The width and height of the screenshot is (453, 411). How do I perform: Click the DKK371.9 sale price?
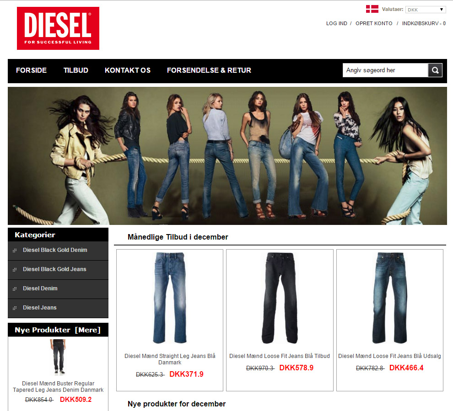[x=186, y=374]
